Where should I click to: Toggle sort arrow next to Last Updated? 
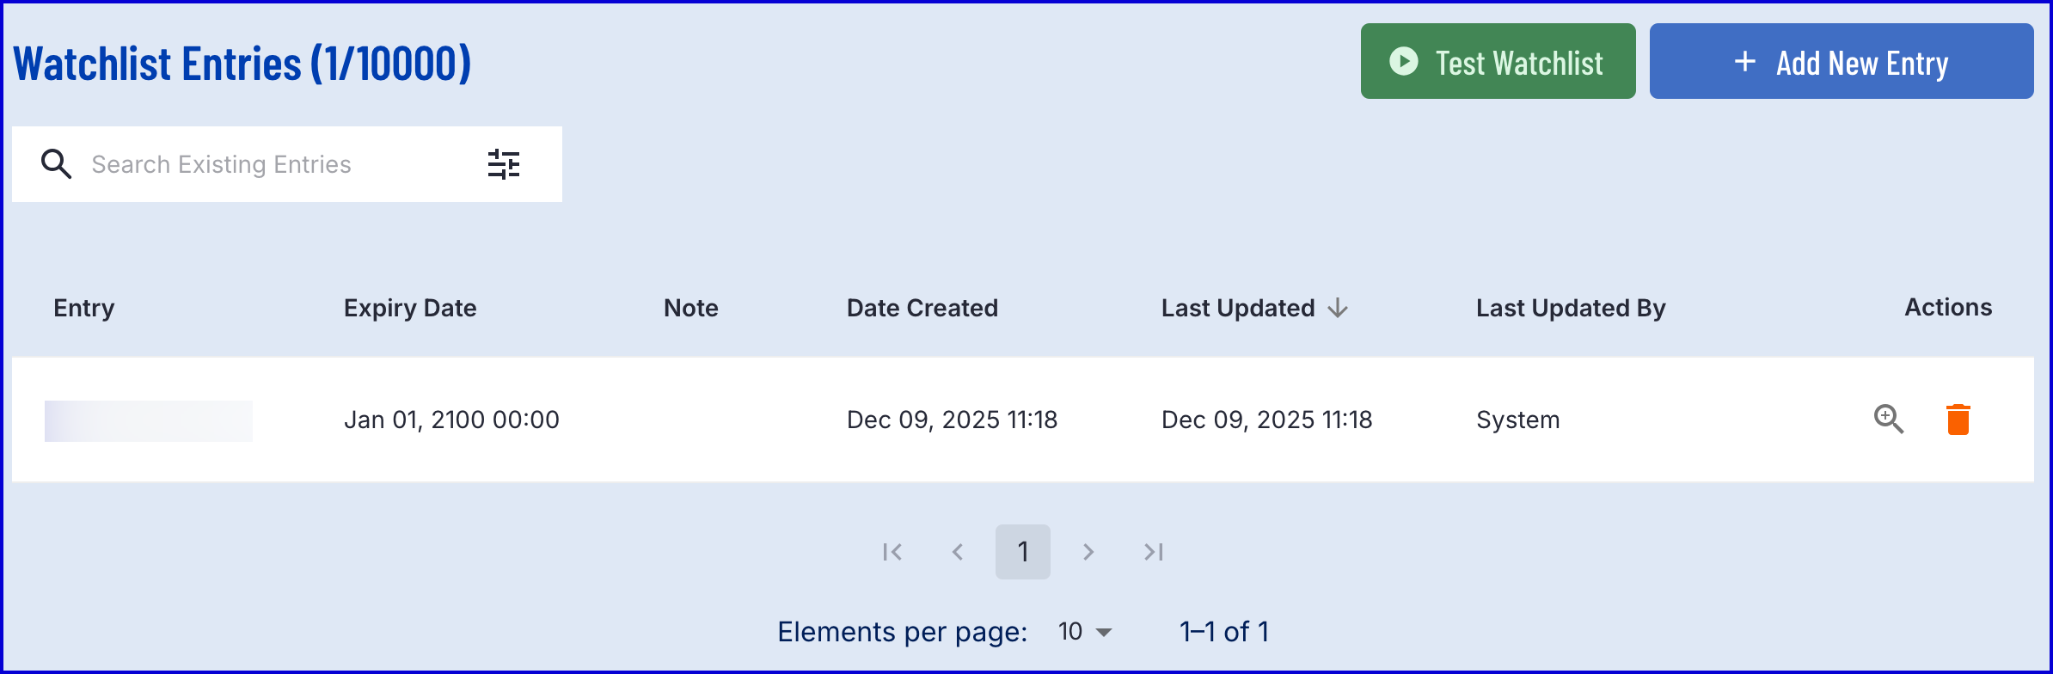1338,308
